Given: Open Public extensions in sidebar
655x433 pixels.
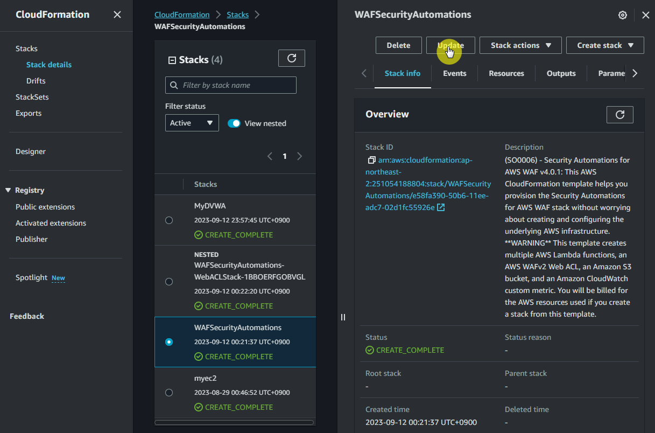Looking at the screenshot, I should click(45, 207).
